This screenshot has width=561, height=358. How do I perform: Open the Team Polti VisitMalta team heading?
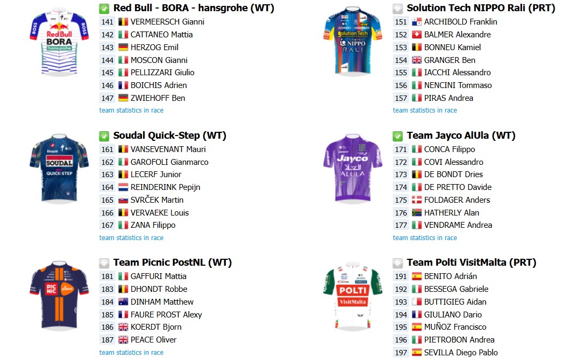click(471, 262)
